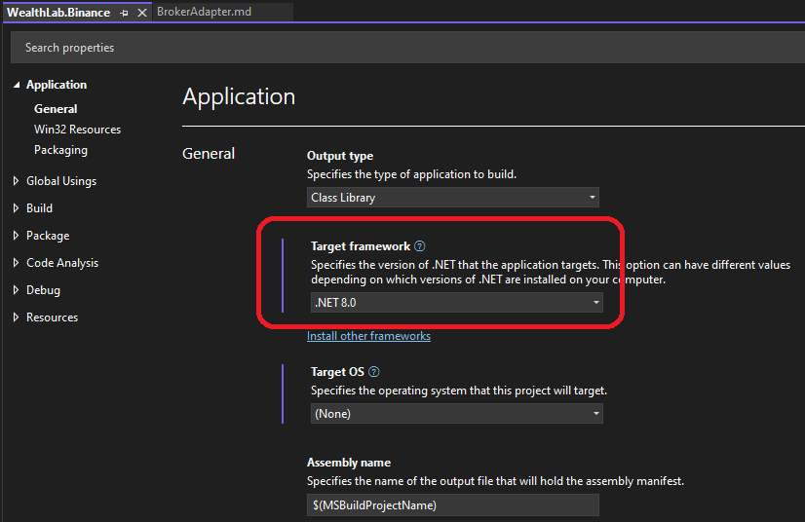Click the Target OS help icon
Viewport: 805px width, 522px height.
[374, 372]
